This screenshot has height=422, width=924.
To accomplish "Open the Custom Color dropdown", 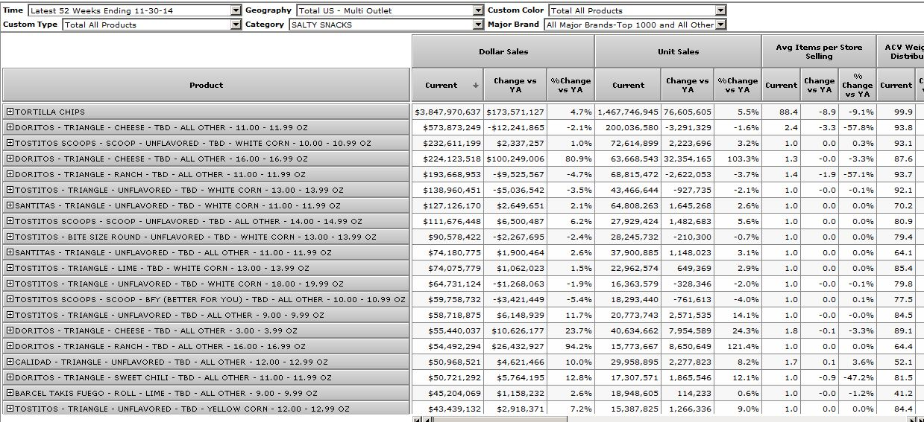I will [720, 11].
